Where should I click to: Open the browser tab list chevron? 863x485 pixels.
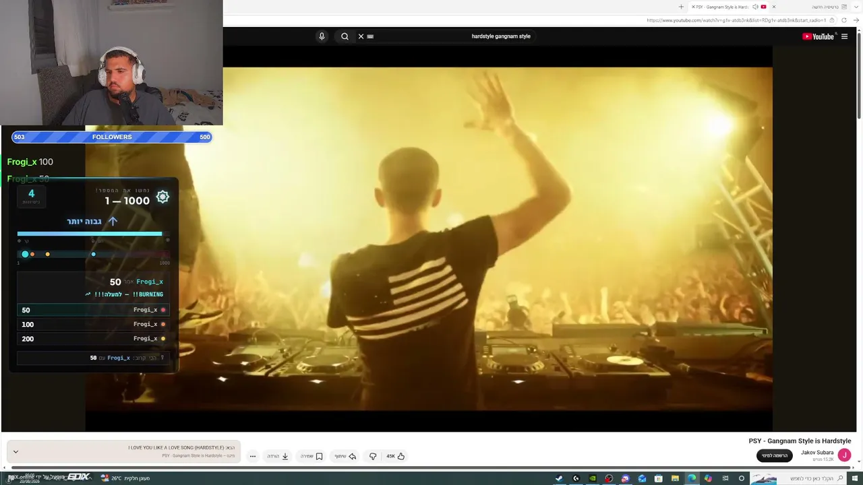[856, 7]
